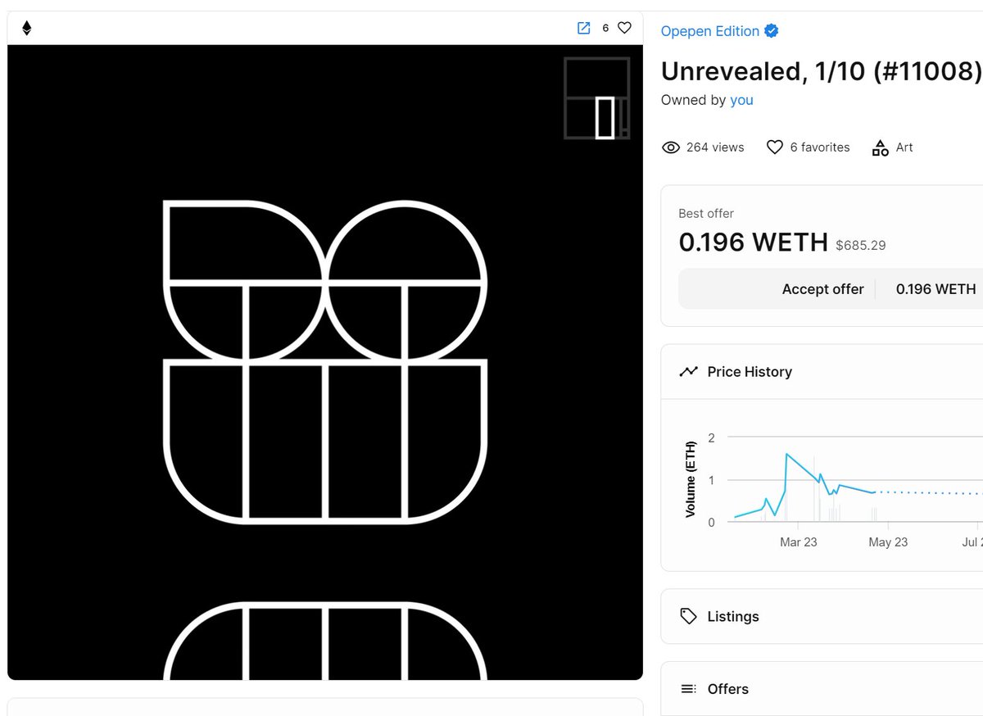983x716 pixels.
Task: Click the $685.29 price value
Action: pos(860,245)
